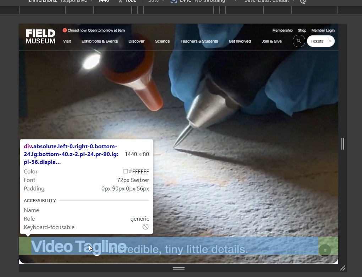The image size is (362, 277).
Task: Open the Discover menu
Action: pyautogui.click(x=136, y=41)
